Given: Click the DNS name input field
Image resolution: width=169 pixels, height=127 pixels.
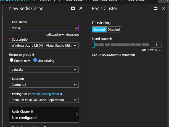Looking at the screenshot, I should click(x=44, y=28).
